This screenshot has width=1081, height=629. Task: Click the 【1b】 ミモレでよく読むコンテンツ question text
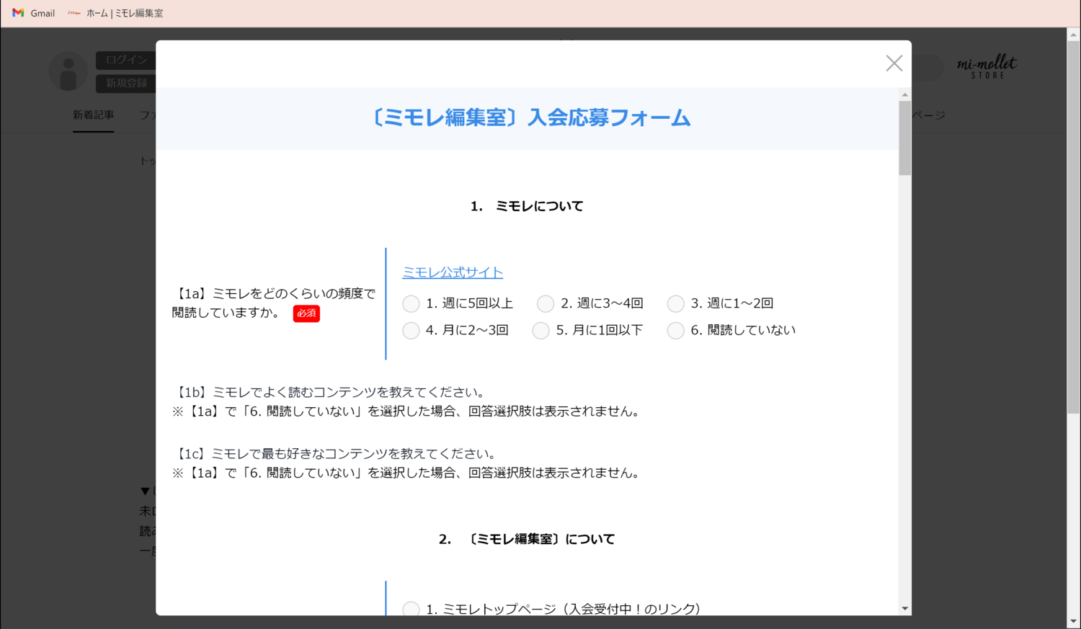click(x=331, y=393)
